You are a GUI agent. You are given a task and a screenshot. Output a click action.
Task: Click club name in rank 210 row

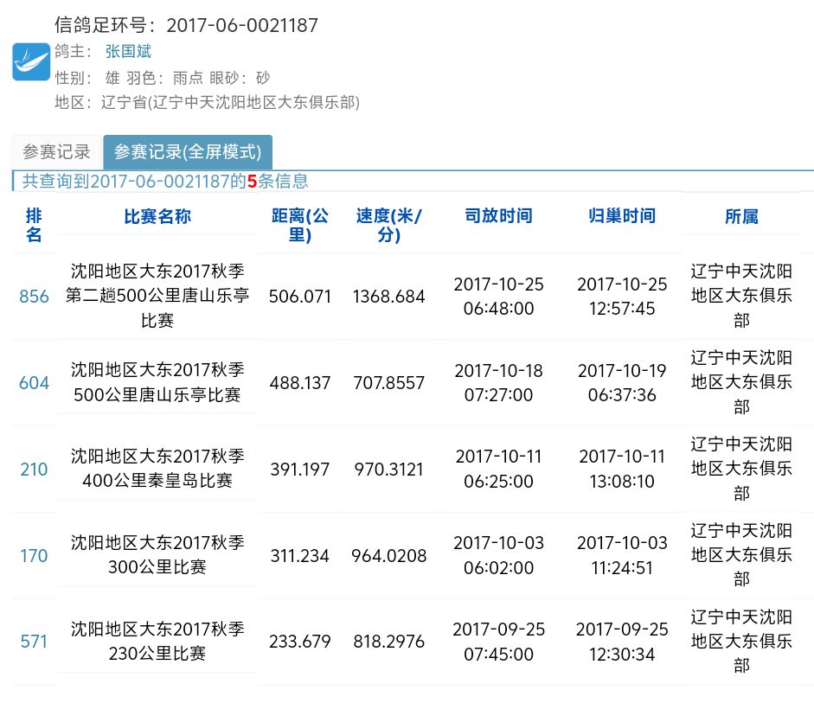741,469
